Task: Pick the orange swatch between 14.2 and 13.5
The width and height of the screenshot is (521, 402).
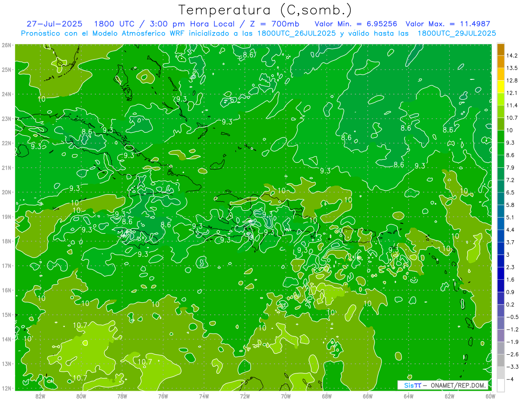Action: pos(501,62)
